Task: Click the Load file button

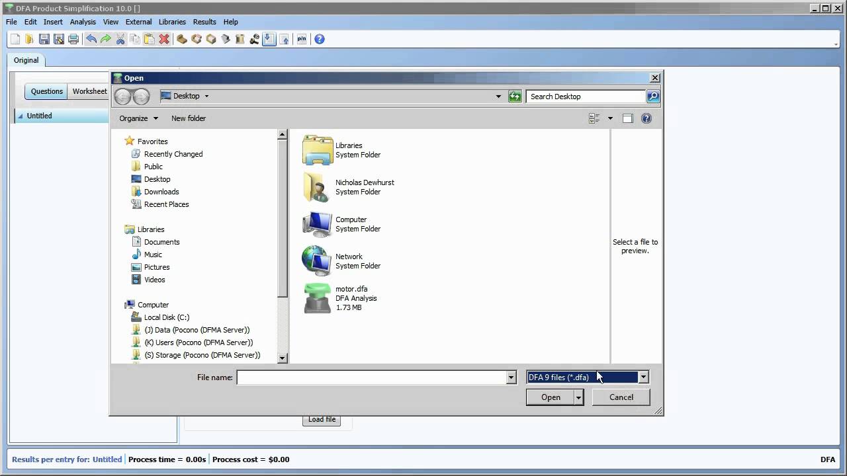Action: pyautogui.click(x=322, y=419)
